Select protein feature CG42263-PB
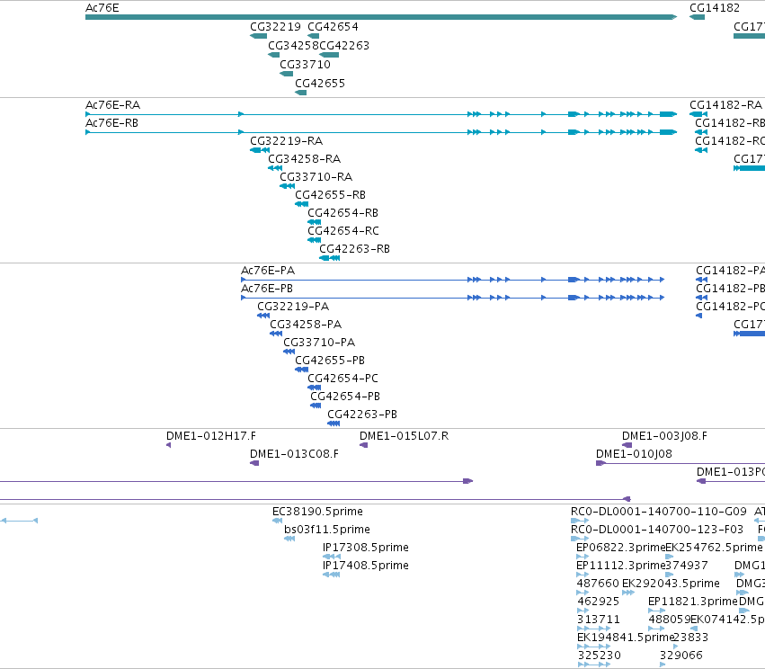This screenshot has height=669, width=765. point(334,424)
